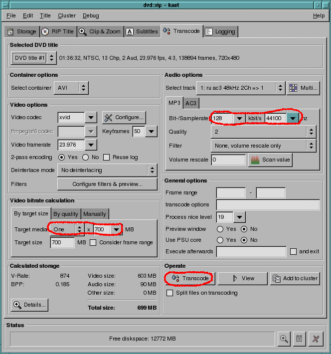Click the magnifier icon on Details button
Screen dimensions: 331x354
(17, 305)
